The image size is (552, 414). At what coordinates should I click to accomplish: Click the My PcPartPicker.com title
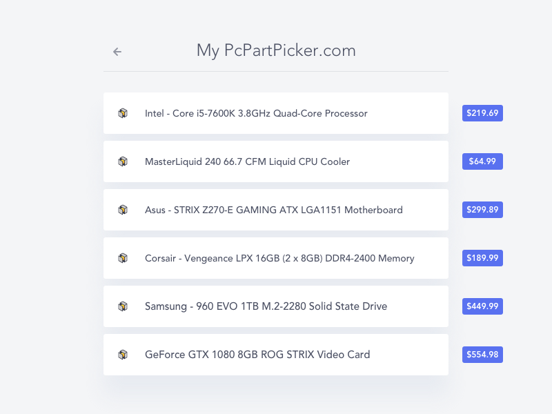tap(276, 50)
